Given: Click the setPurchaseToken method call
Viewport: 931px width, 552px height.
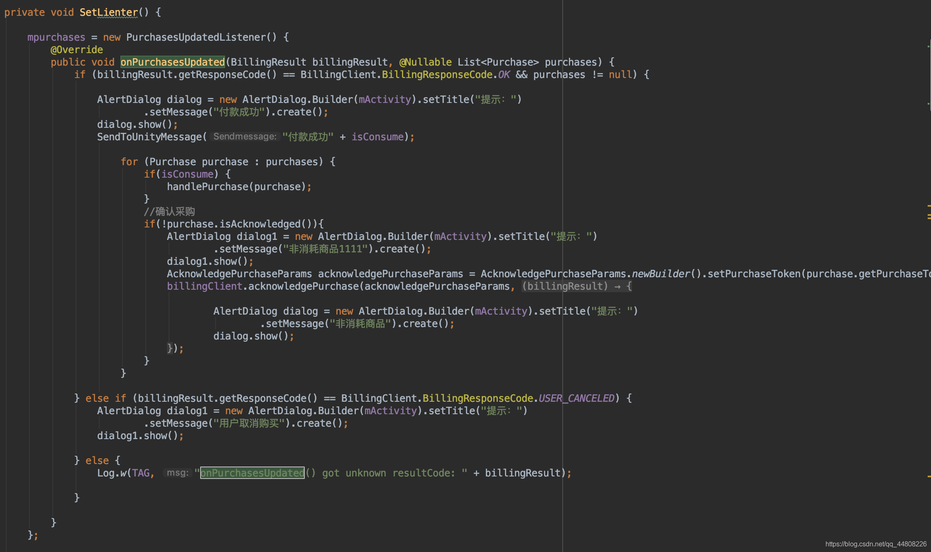Looking at the screenshot, I should point(754,274).
